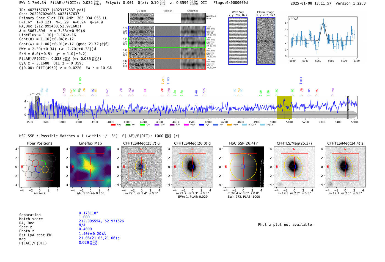This screenshot has width=385, height=262.
Task: Click the Est LyA rest-EW value 1.40
Action: coord(92,234)
